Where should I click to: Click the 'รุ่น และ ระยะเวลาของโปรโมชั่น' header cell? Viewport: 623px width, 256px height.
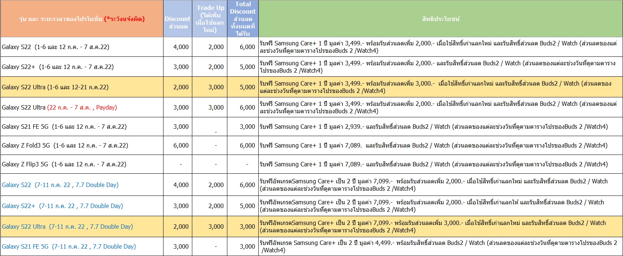(x=82, y=19)
